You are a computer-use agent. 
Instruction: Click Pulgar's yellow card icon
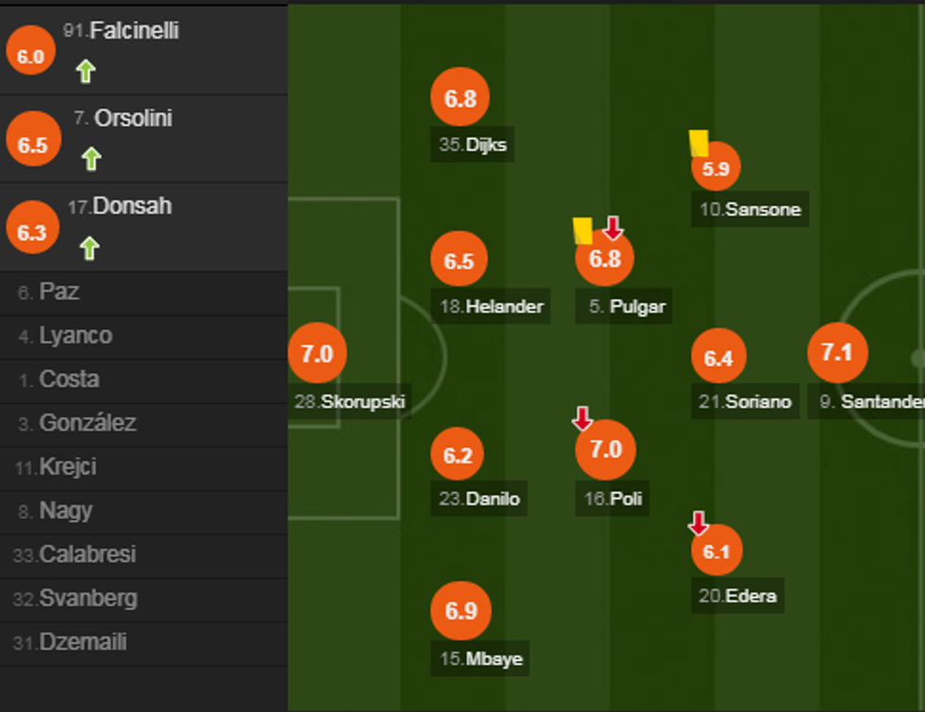tap(582, 230)
